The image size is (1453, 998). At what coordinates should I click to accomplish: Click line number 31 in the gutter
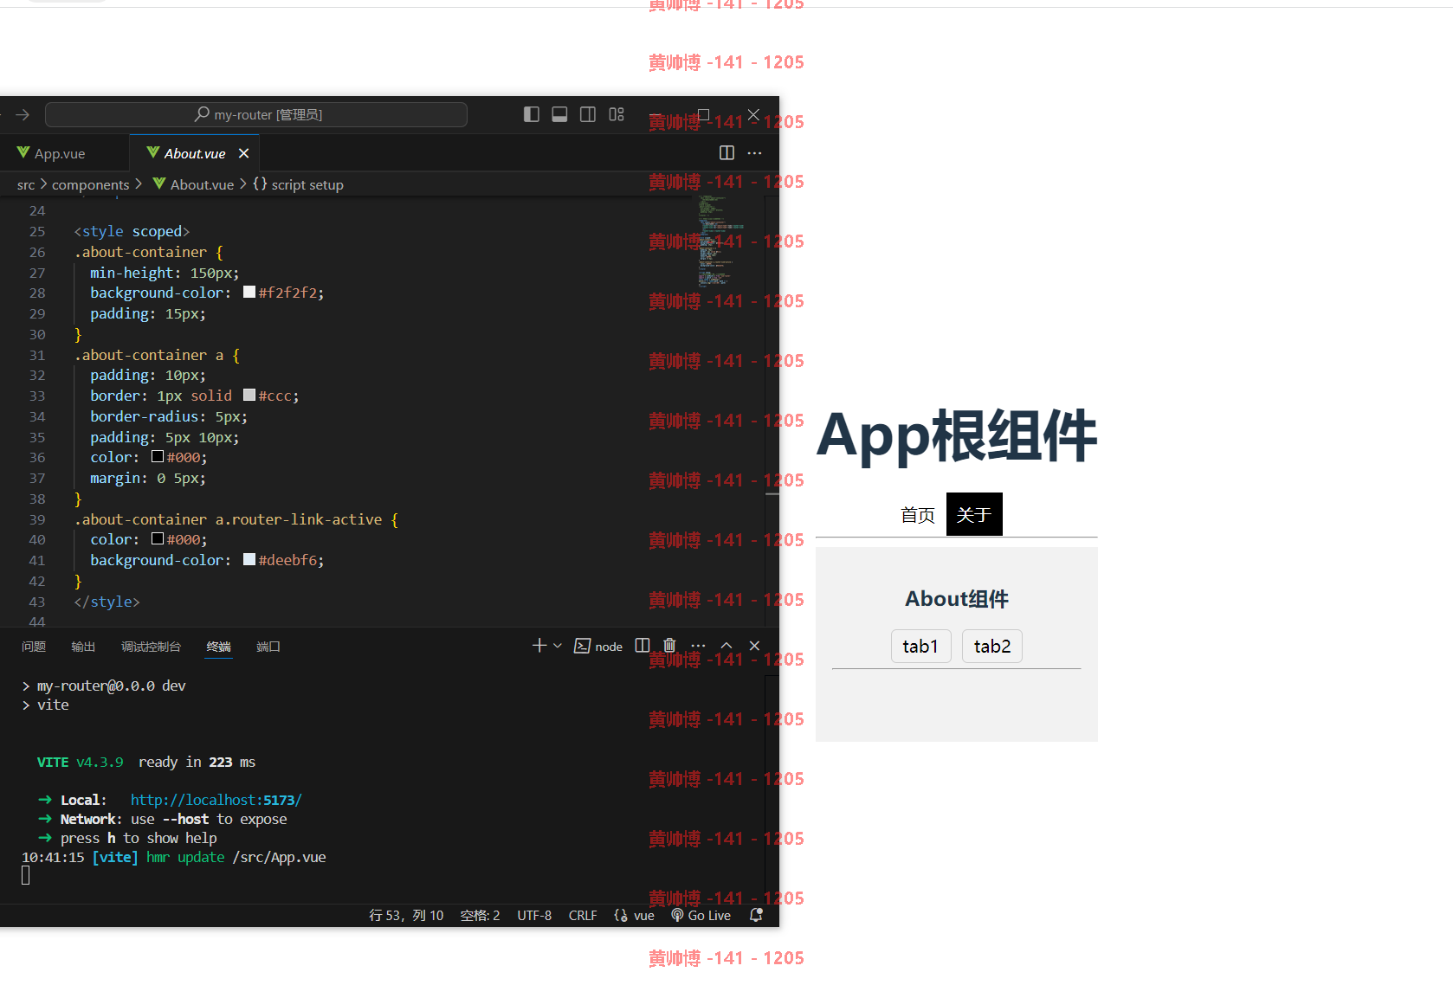coord(37,355)
